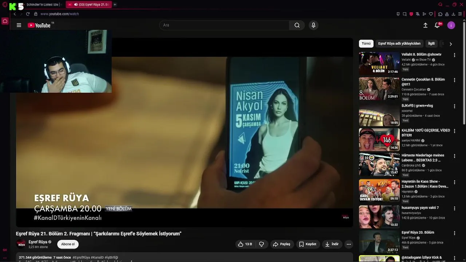Select the İlgili filter chip
This screenshot has height=262, width=466.
tap(431, 44)
